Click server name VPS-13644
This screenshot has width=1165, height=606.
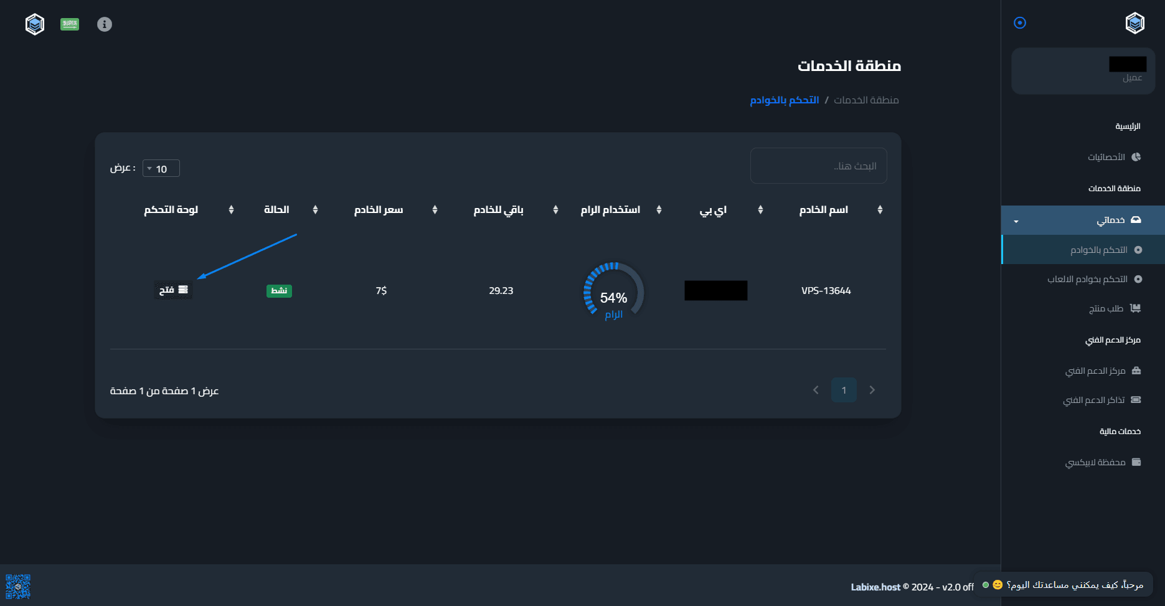pos(826,291)
